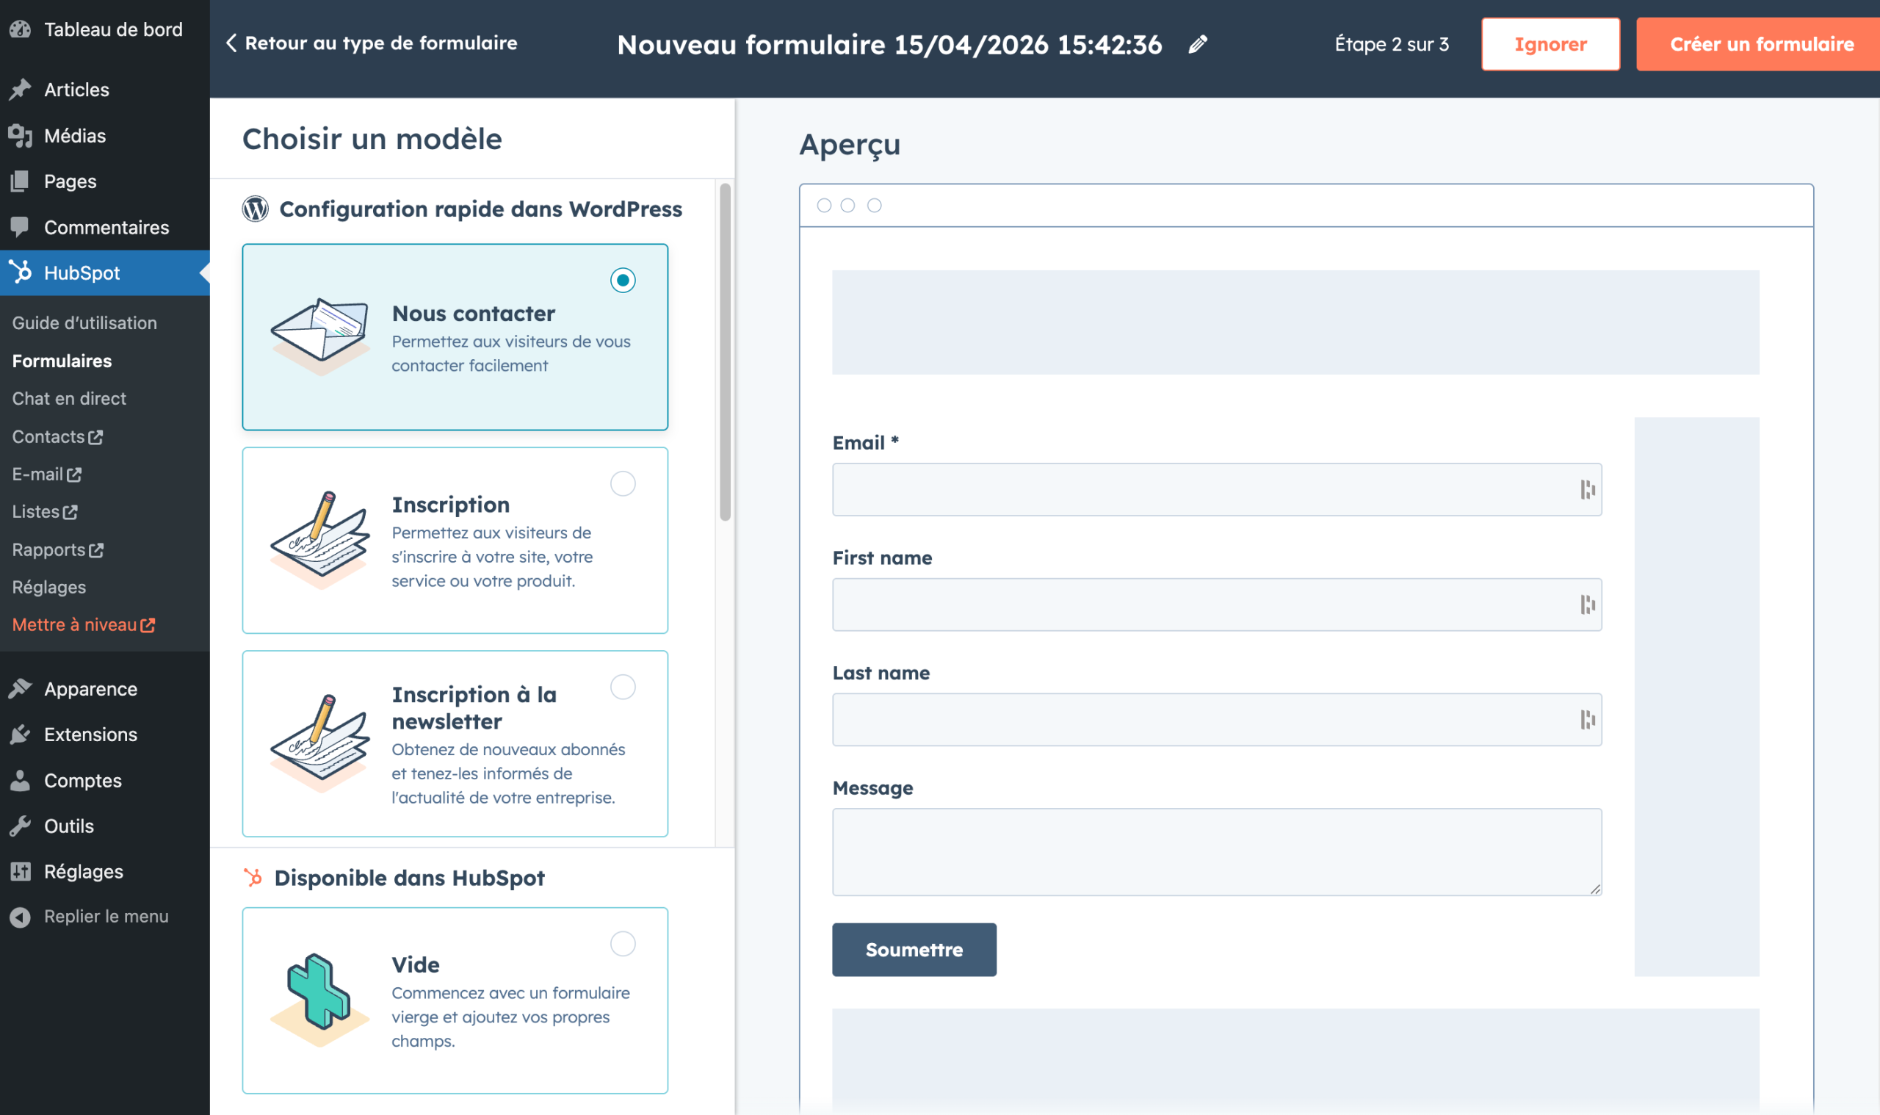Click the Comptes user icon
The width and height of the screenshot is (1880, 1115).
pyautogui.click(x=21, y=781)
